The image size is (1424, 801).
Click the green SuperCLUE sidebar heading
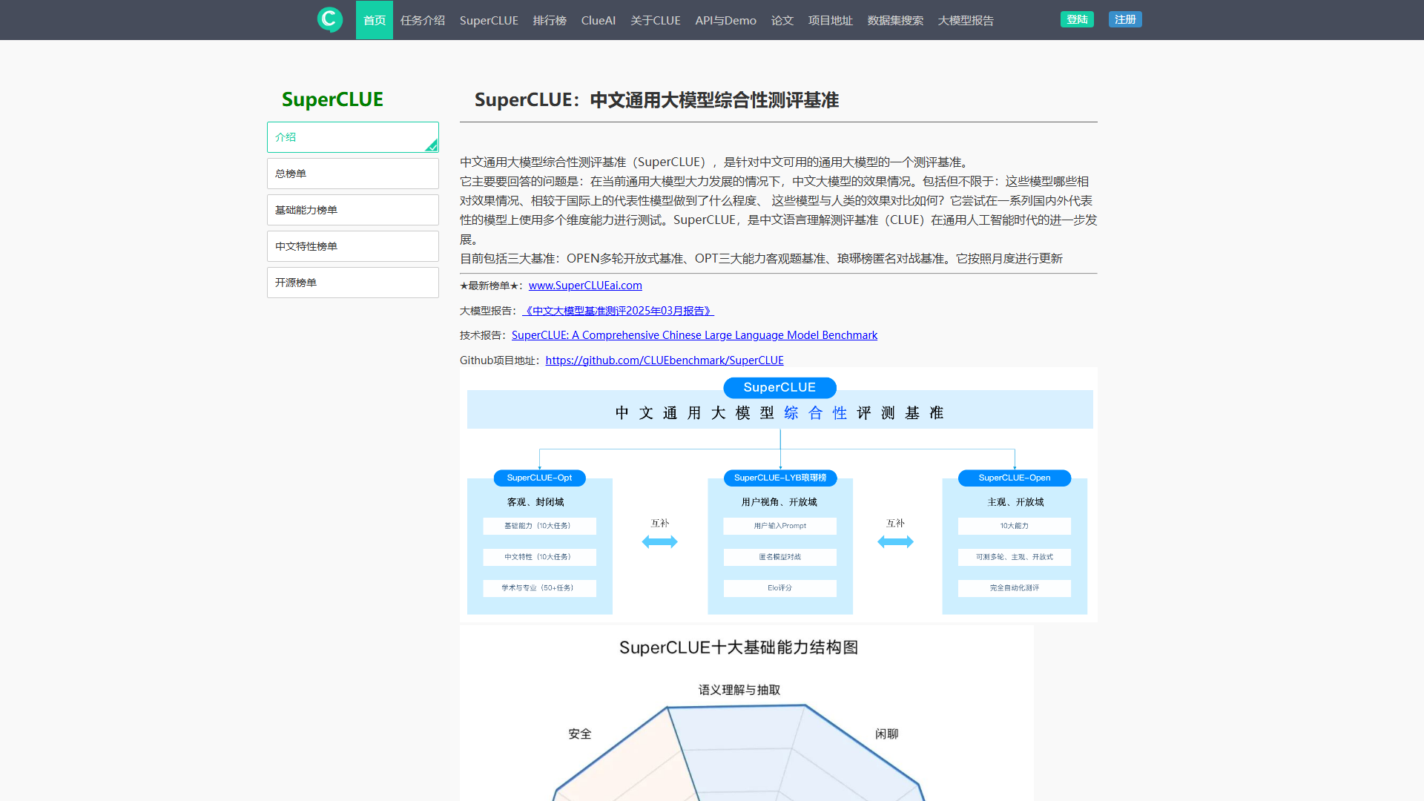[332, 99]
